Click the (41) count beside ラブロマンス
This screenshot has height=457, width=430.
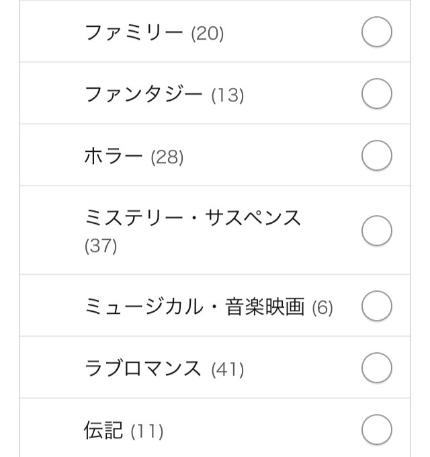(228, 369)
